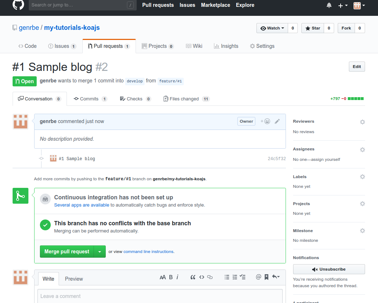
Task: Switch to the repository Settings tab
Action: pyautogui.click(x=262, y=46)
